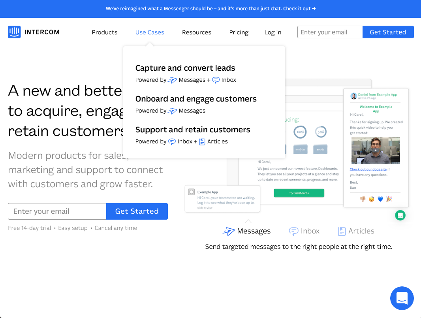Click the analytics tile in preview
421x318 pixels.
[301, 149]
